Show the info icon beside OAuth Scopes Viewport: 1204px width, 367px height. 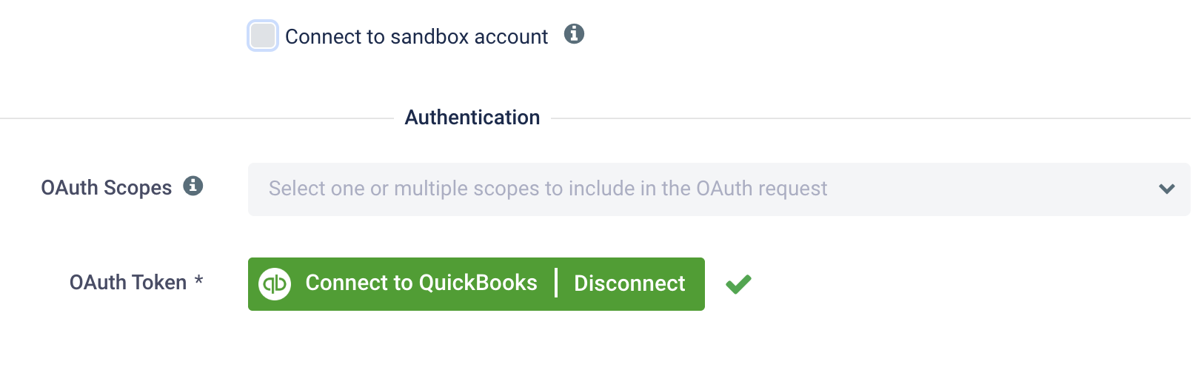(x=193, y=186)
